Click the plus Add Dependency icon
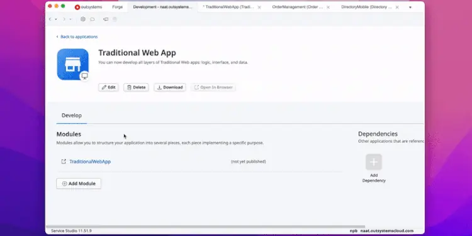Image resolution: width=472 pixels, height=236 pixels. 374,162
